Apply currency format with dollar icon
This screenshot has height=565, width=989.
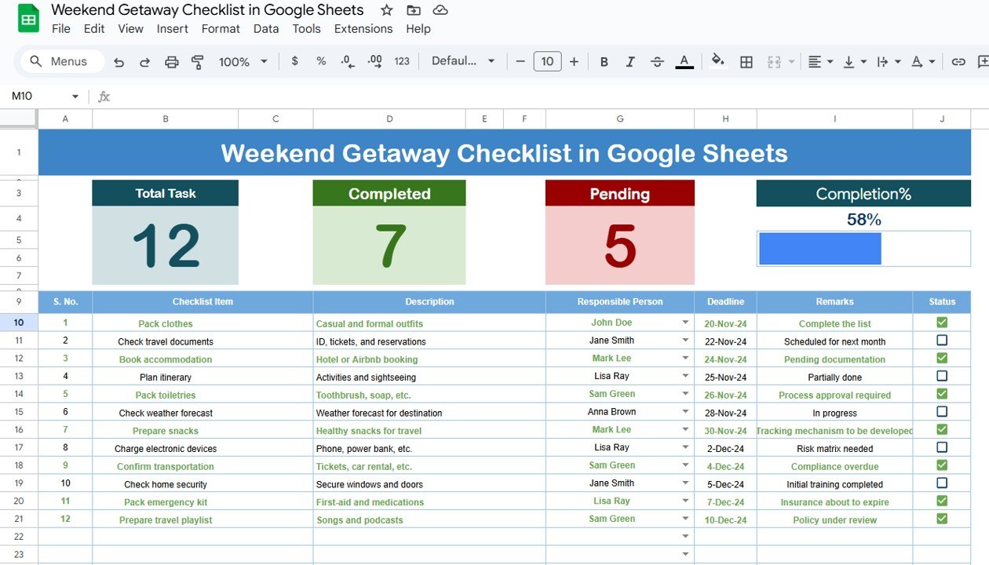click(294, 61)
